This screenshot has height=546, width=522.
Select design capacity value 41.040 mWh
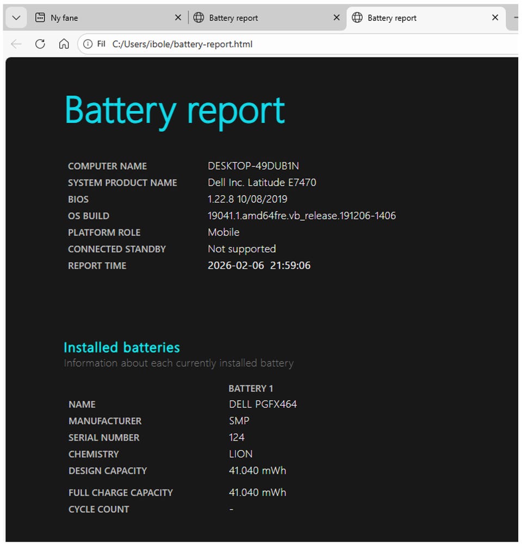(257, 471)
